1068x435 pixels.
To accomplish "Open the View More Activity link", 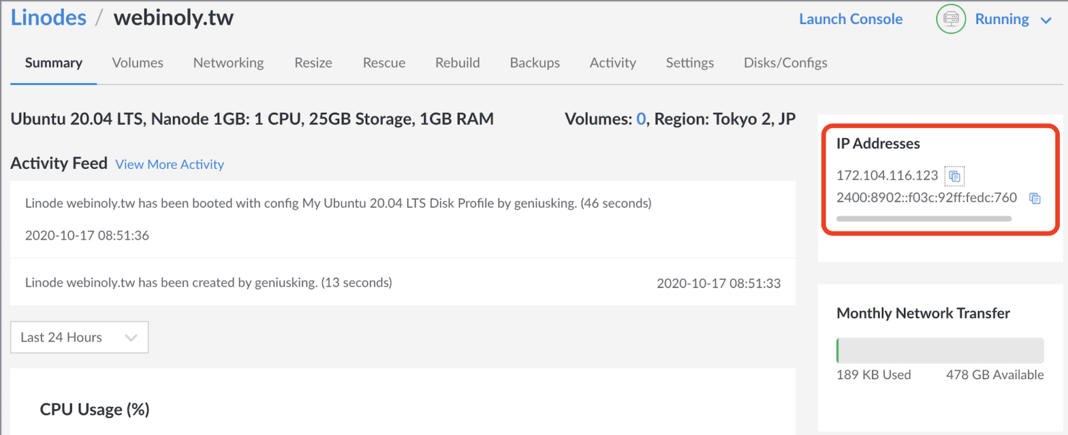I will 170,165.
